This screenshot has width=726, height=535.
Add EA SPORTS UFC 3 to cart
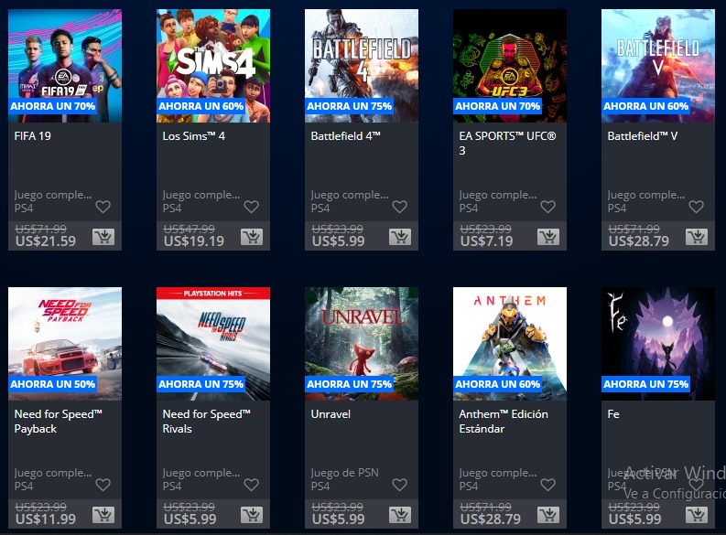pyautogui.click(x=548, y=237)
